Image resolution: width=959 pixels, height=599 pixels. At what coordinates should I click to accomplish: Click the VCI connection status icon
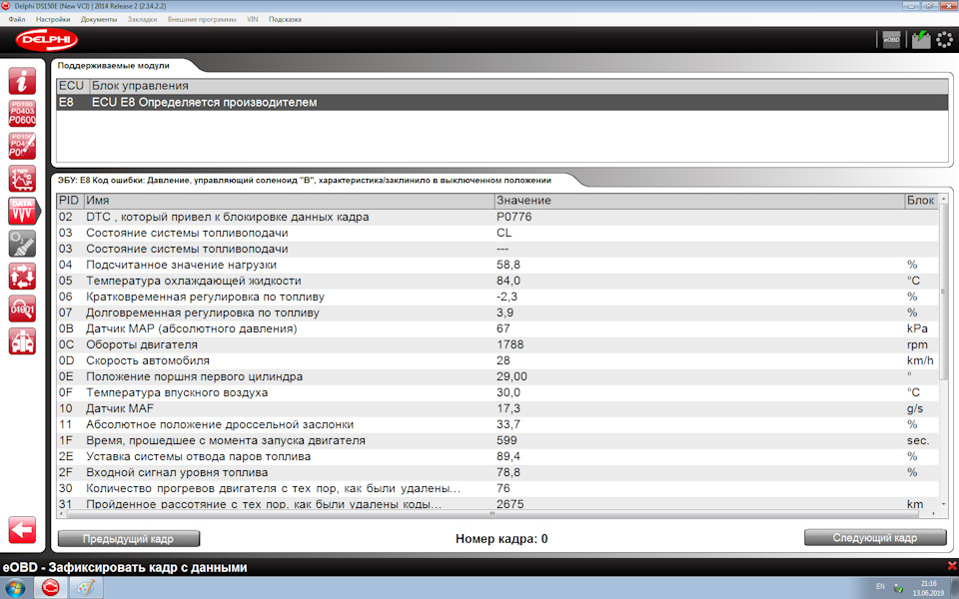click(920, 40)
